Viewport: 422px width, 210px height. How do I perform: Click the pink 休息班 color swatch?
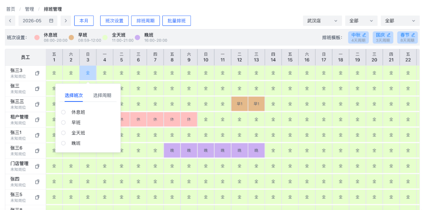pos(37,37)
